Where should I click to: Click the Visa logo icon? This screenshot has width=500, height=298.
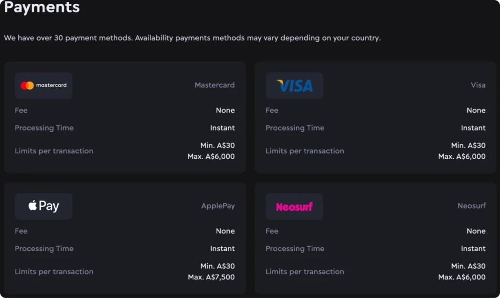(294, 86)
